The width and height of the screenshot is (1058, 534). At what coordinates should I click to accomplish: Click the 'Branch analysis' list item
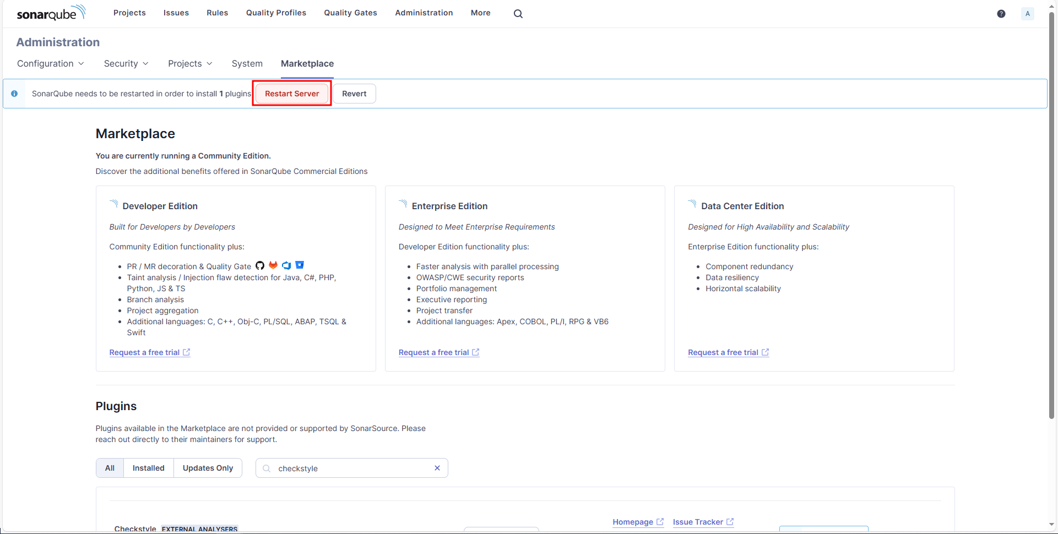point(155,299)
